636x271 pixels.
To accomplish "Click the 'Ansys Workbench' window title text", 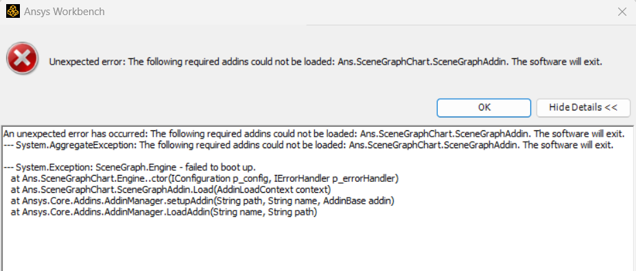I will (x=64, y=12).
